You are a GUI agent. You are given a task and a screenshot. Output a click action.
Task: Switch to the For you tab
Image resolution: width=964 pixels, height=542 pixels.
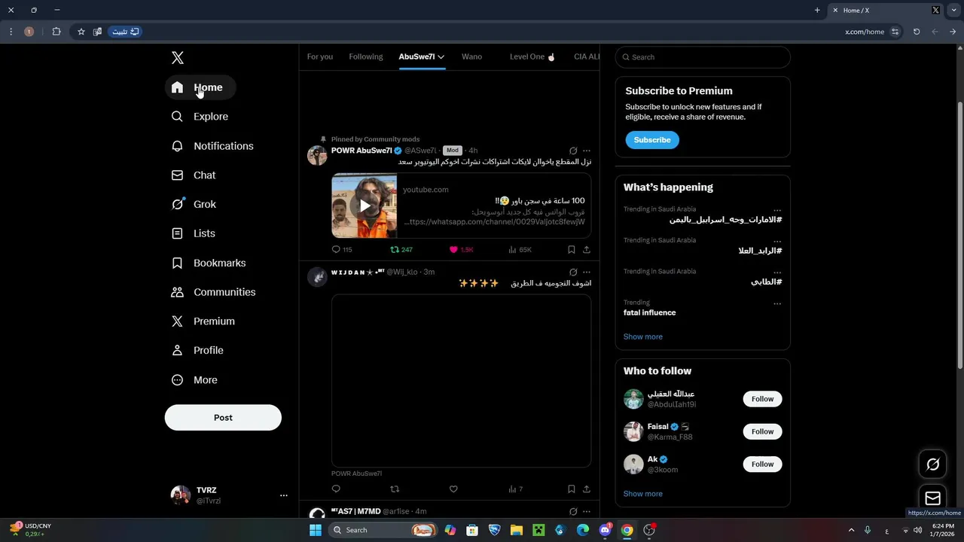click(x=320, y=57)
